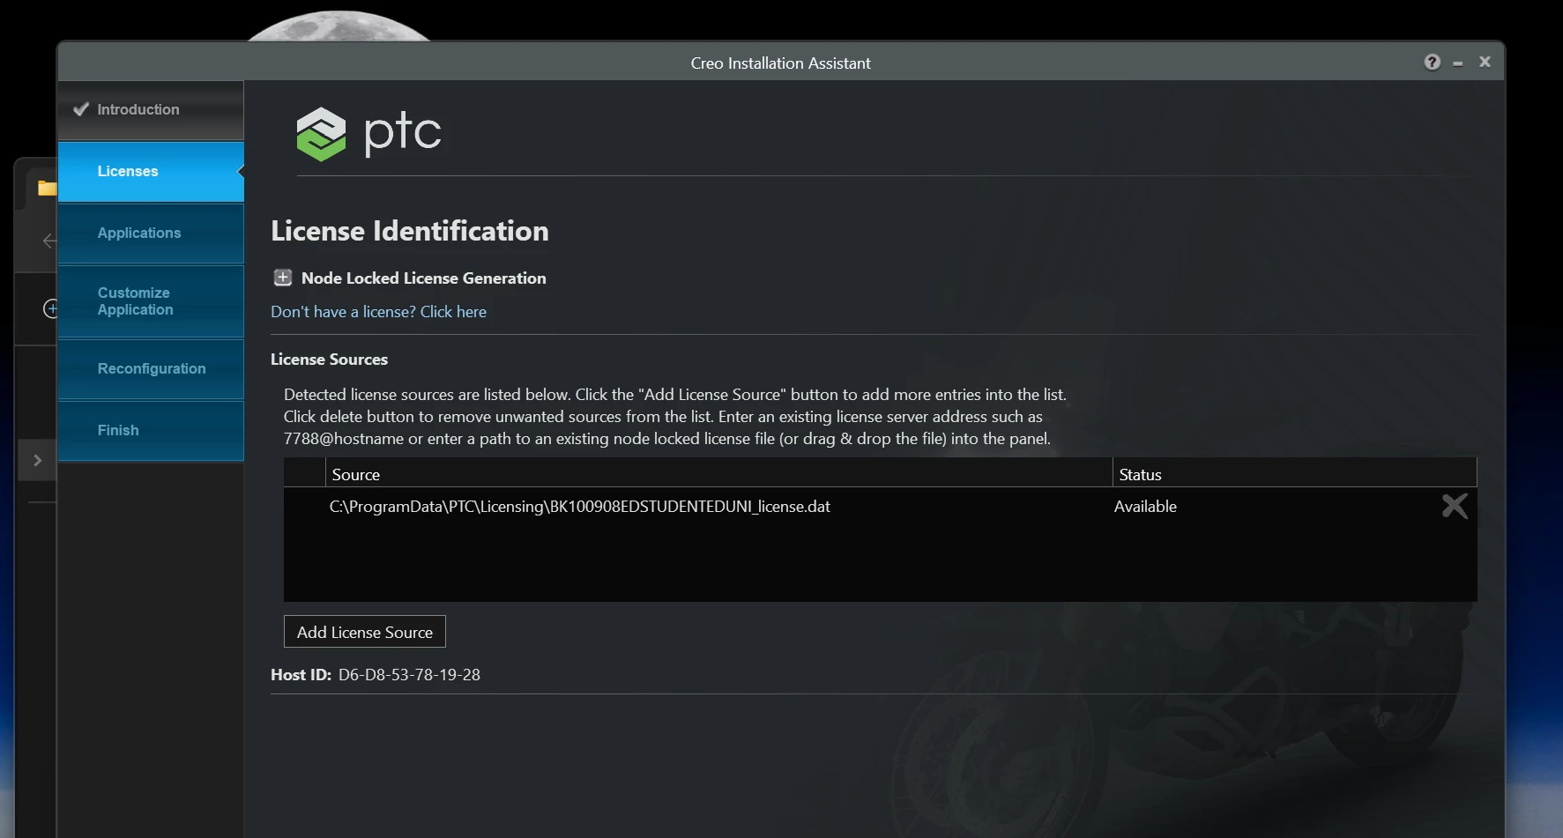Select the Host ID value D6-D8-53-78-19-28
The image size is (1563, 838).
(409, 675)
